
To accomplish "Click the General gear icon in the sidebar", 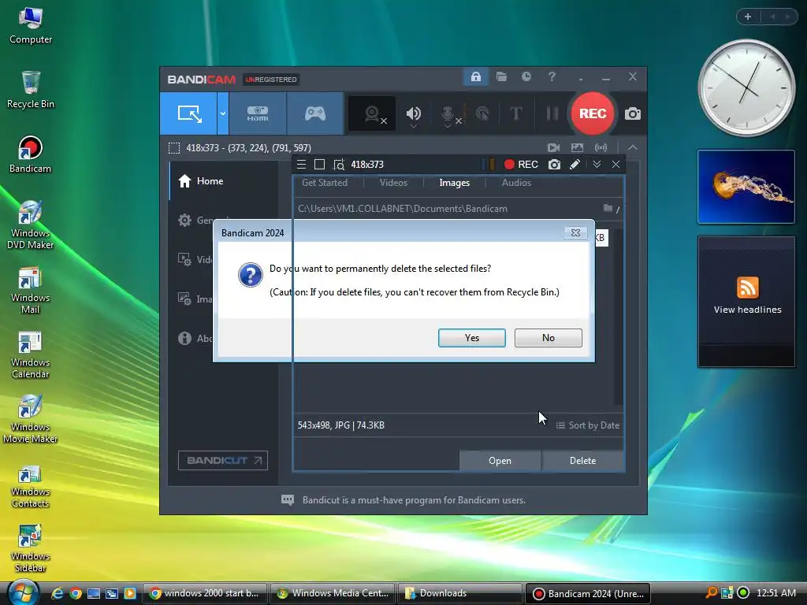I will 184,221.
